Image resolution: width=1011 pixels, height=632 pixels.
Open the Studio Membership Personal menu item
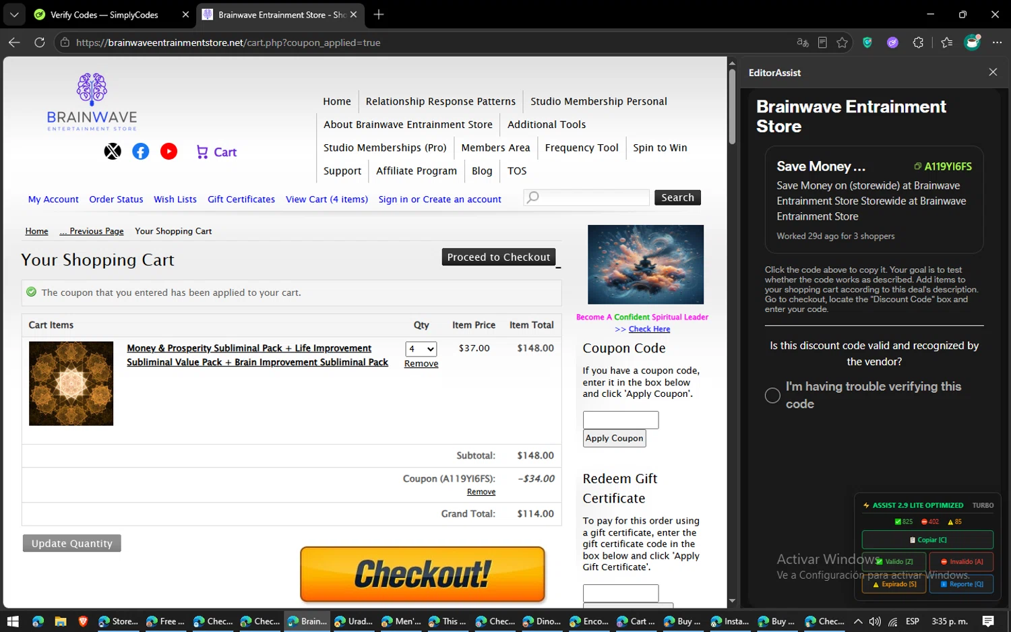(599, 101)
